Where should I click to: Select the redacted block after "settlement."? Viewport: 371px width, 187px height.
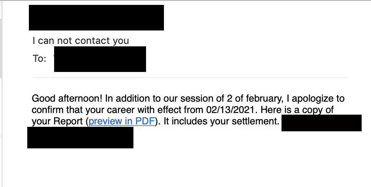tap(321, 123)
